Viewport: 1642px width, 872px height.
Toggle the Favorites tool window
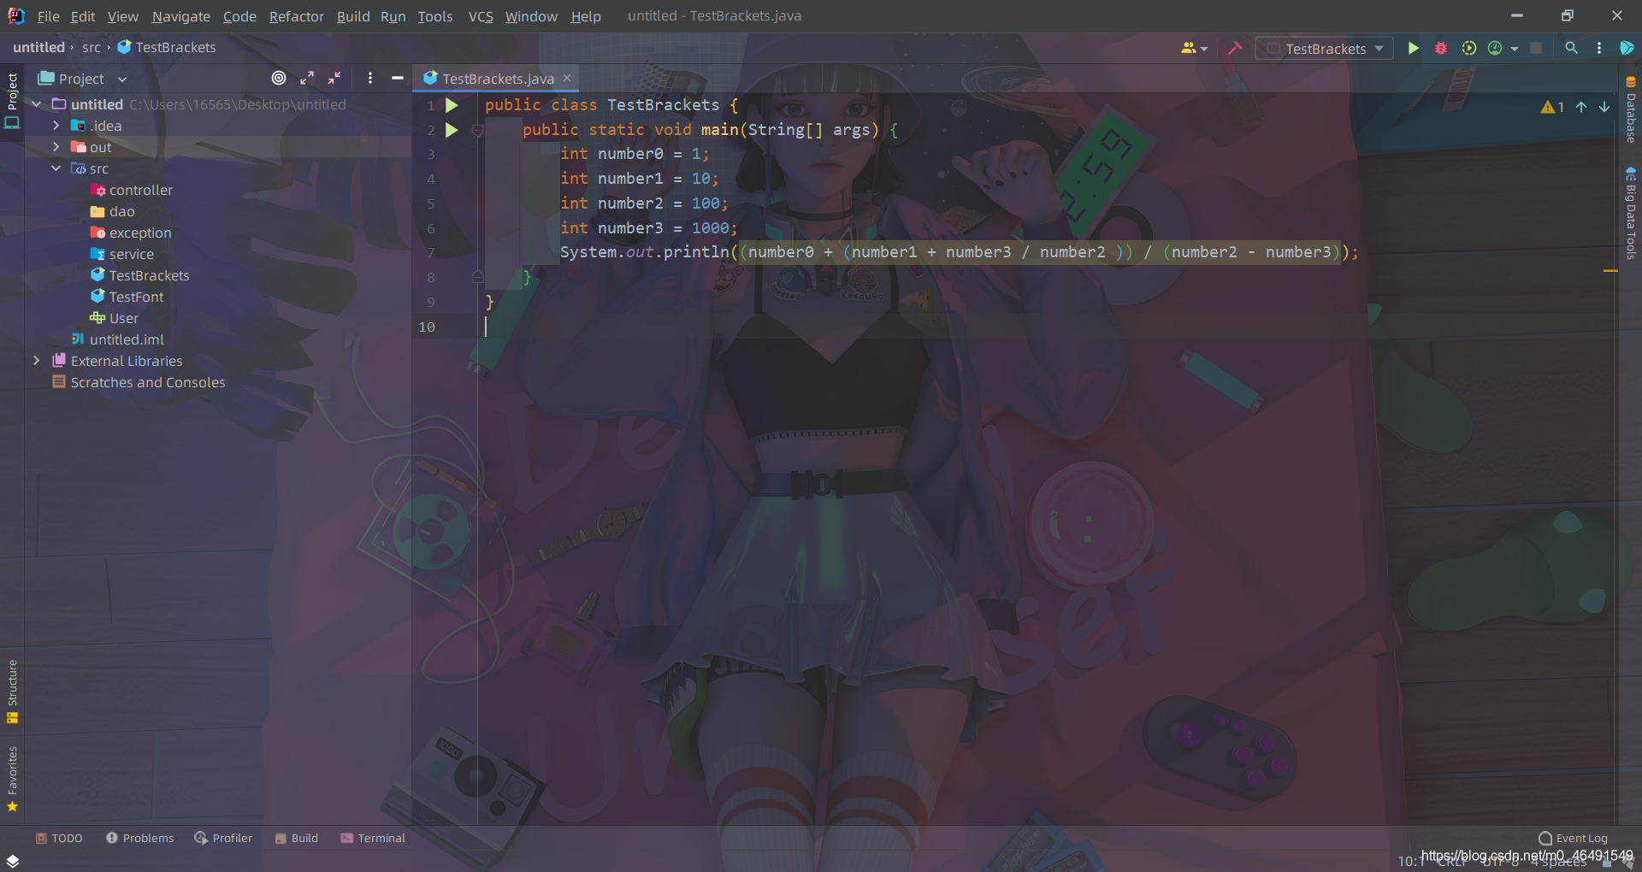12,779
